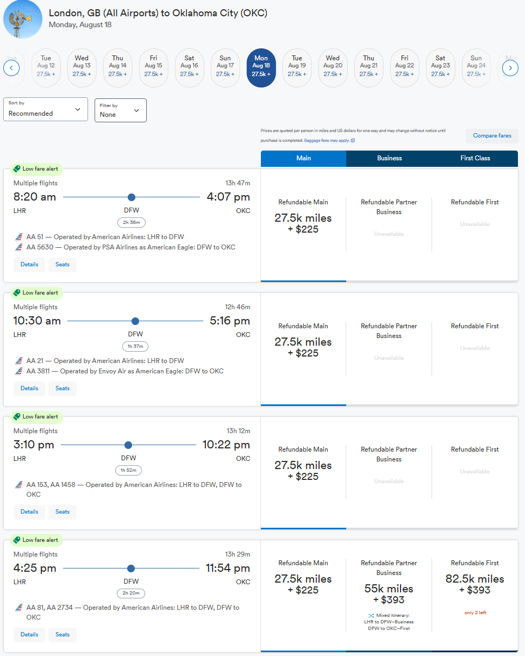View Seats for the 10:30 am flight

click(62, 389)
